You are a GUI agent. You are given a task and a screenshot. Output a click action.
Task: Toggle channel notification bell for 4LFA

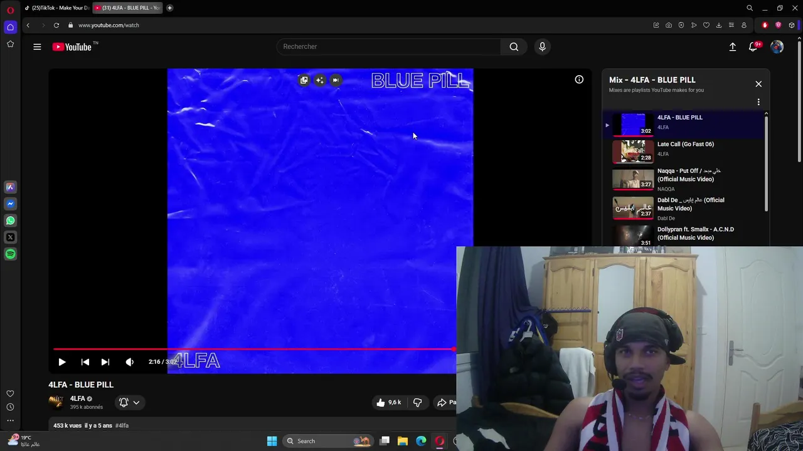(124, 403)
